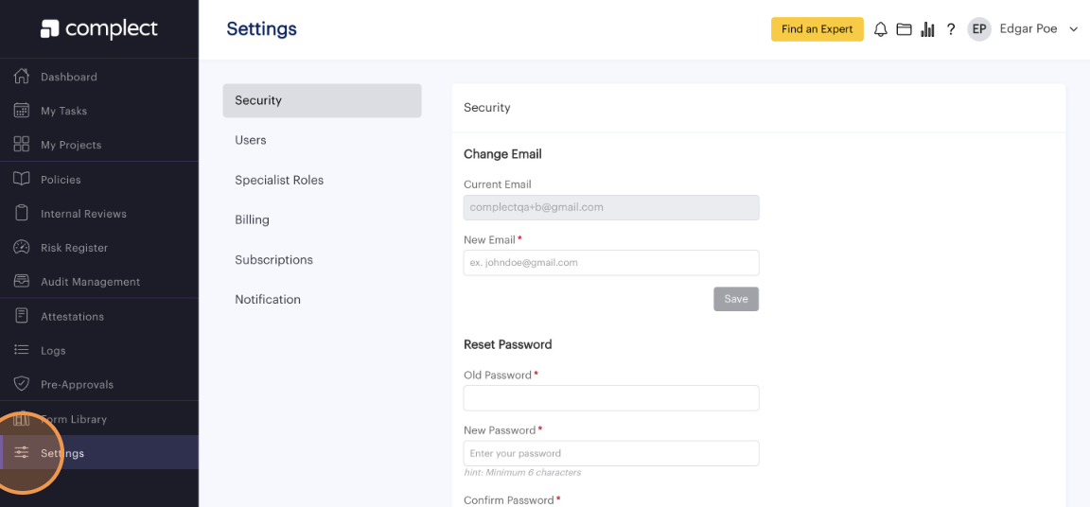This screenshot has height=507, width=1090.
Task: Click the Dashboard home icon
Action: tap(22, 77)
